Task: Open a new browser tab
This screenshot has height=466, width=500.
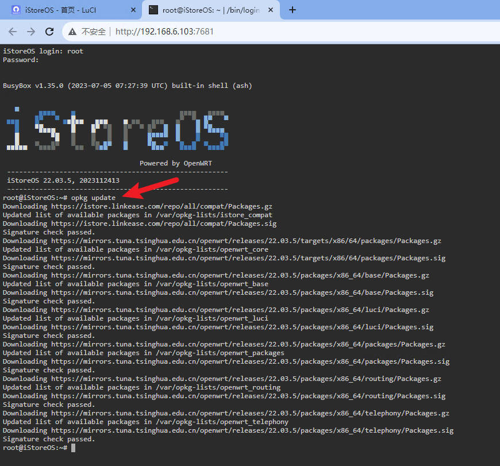Action: [x=293, y=10]
